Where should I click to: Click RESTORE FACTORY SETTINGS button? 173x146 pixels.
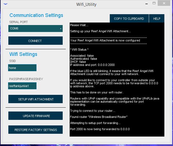(x=35, y=130)
